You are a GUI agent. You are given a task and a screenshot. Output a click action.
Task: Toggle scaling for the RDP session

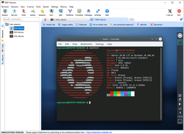(x=65, y=25)
